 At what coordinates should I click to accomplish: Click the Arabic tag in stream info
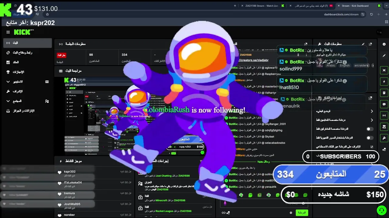pos(331,65)
